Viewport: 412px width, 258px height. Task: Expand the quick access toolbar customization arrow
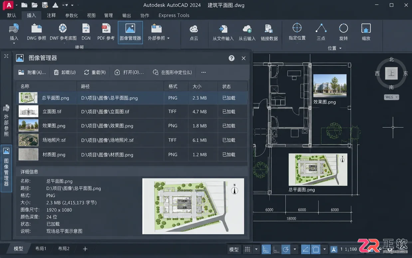click(73, 5)
